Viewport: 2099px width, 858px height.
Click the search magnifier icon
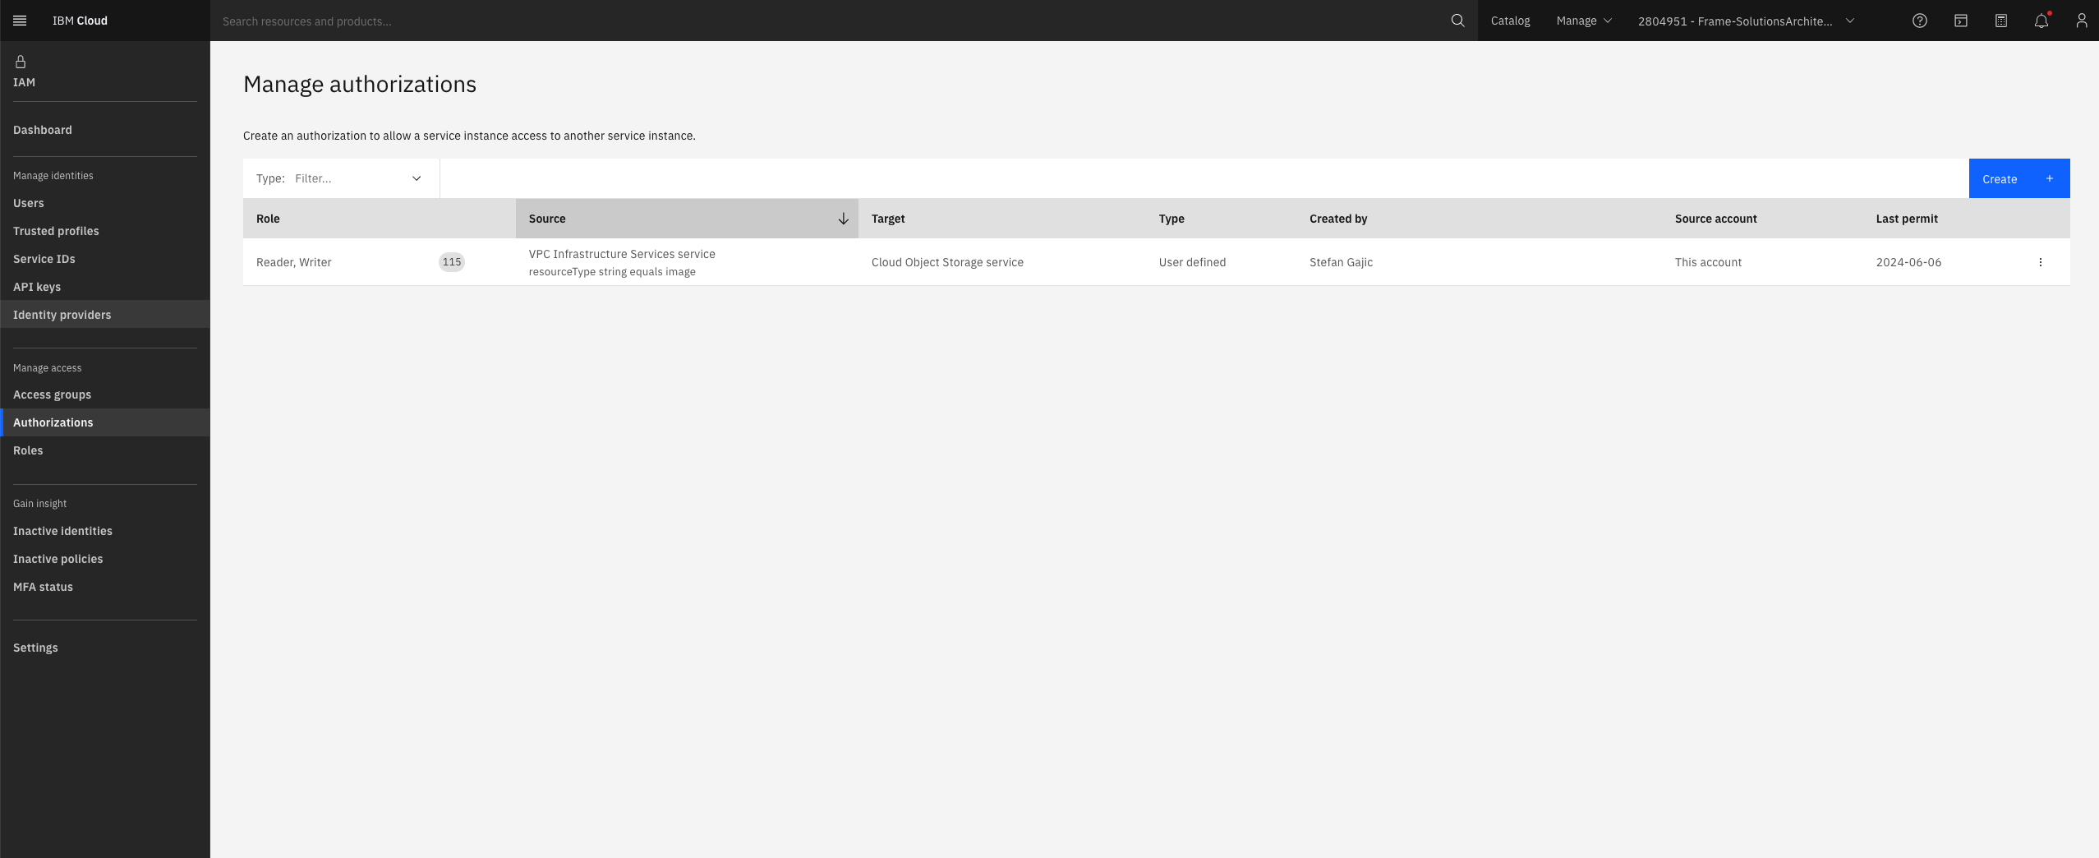tap(1457, 20)
